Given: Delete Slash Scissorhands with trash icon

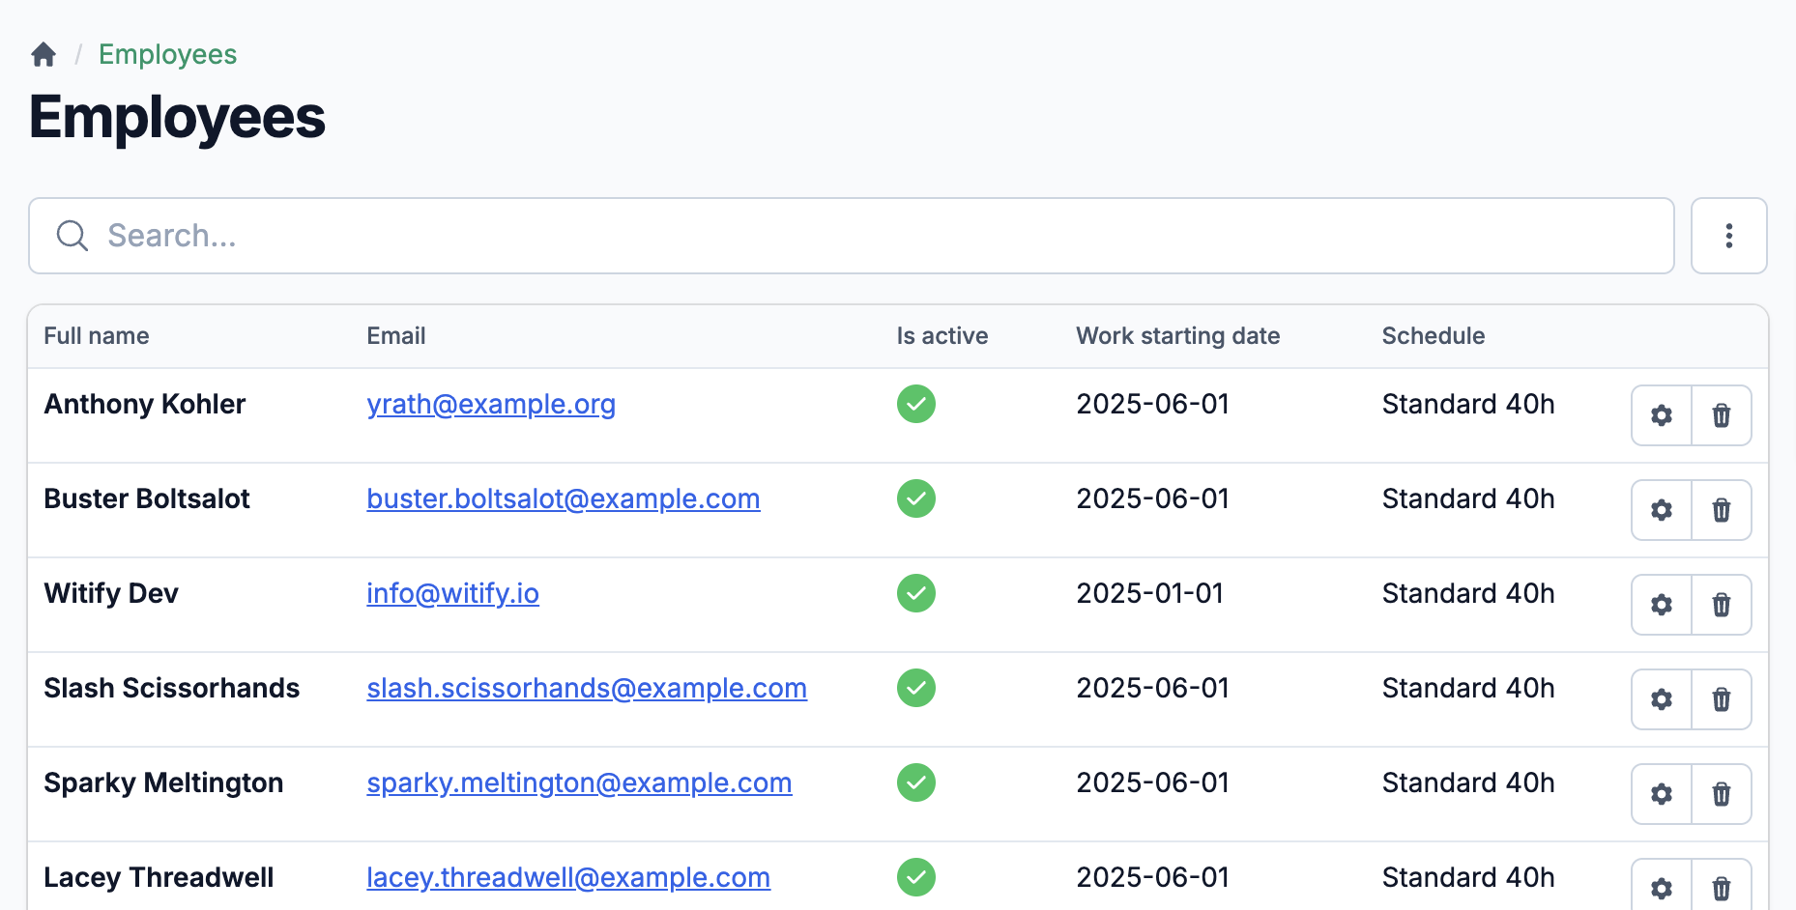Looking at the screenshot, I should click(1722, 699).
